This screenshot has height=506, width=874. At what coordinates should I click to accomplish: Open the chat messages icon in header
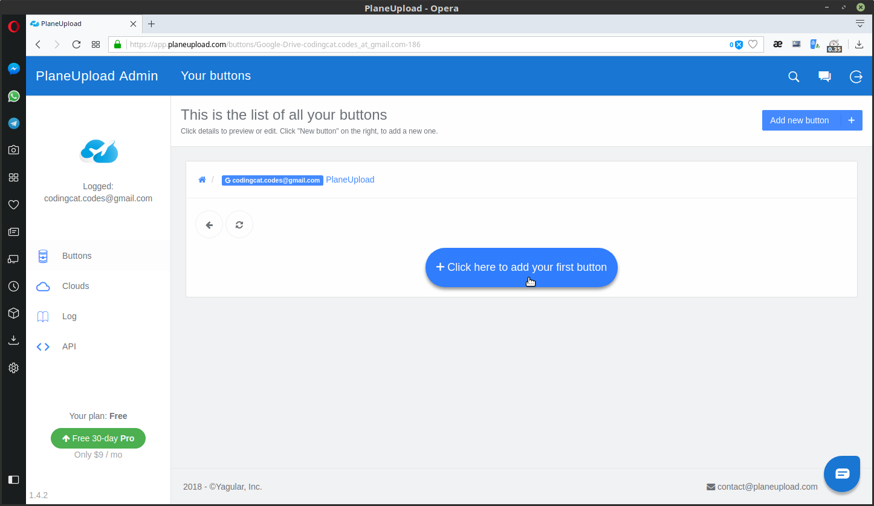tap(824, 76)
